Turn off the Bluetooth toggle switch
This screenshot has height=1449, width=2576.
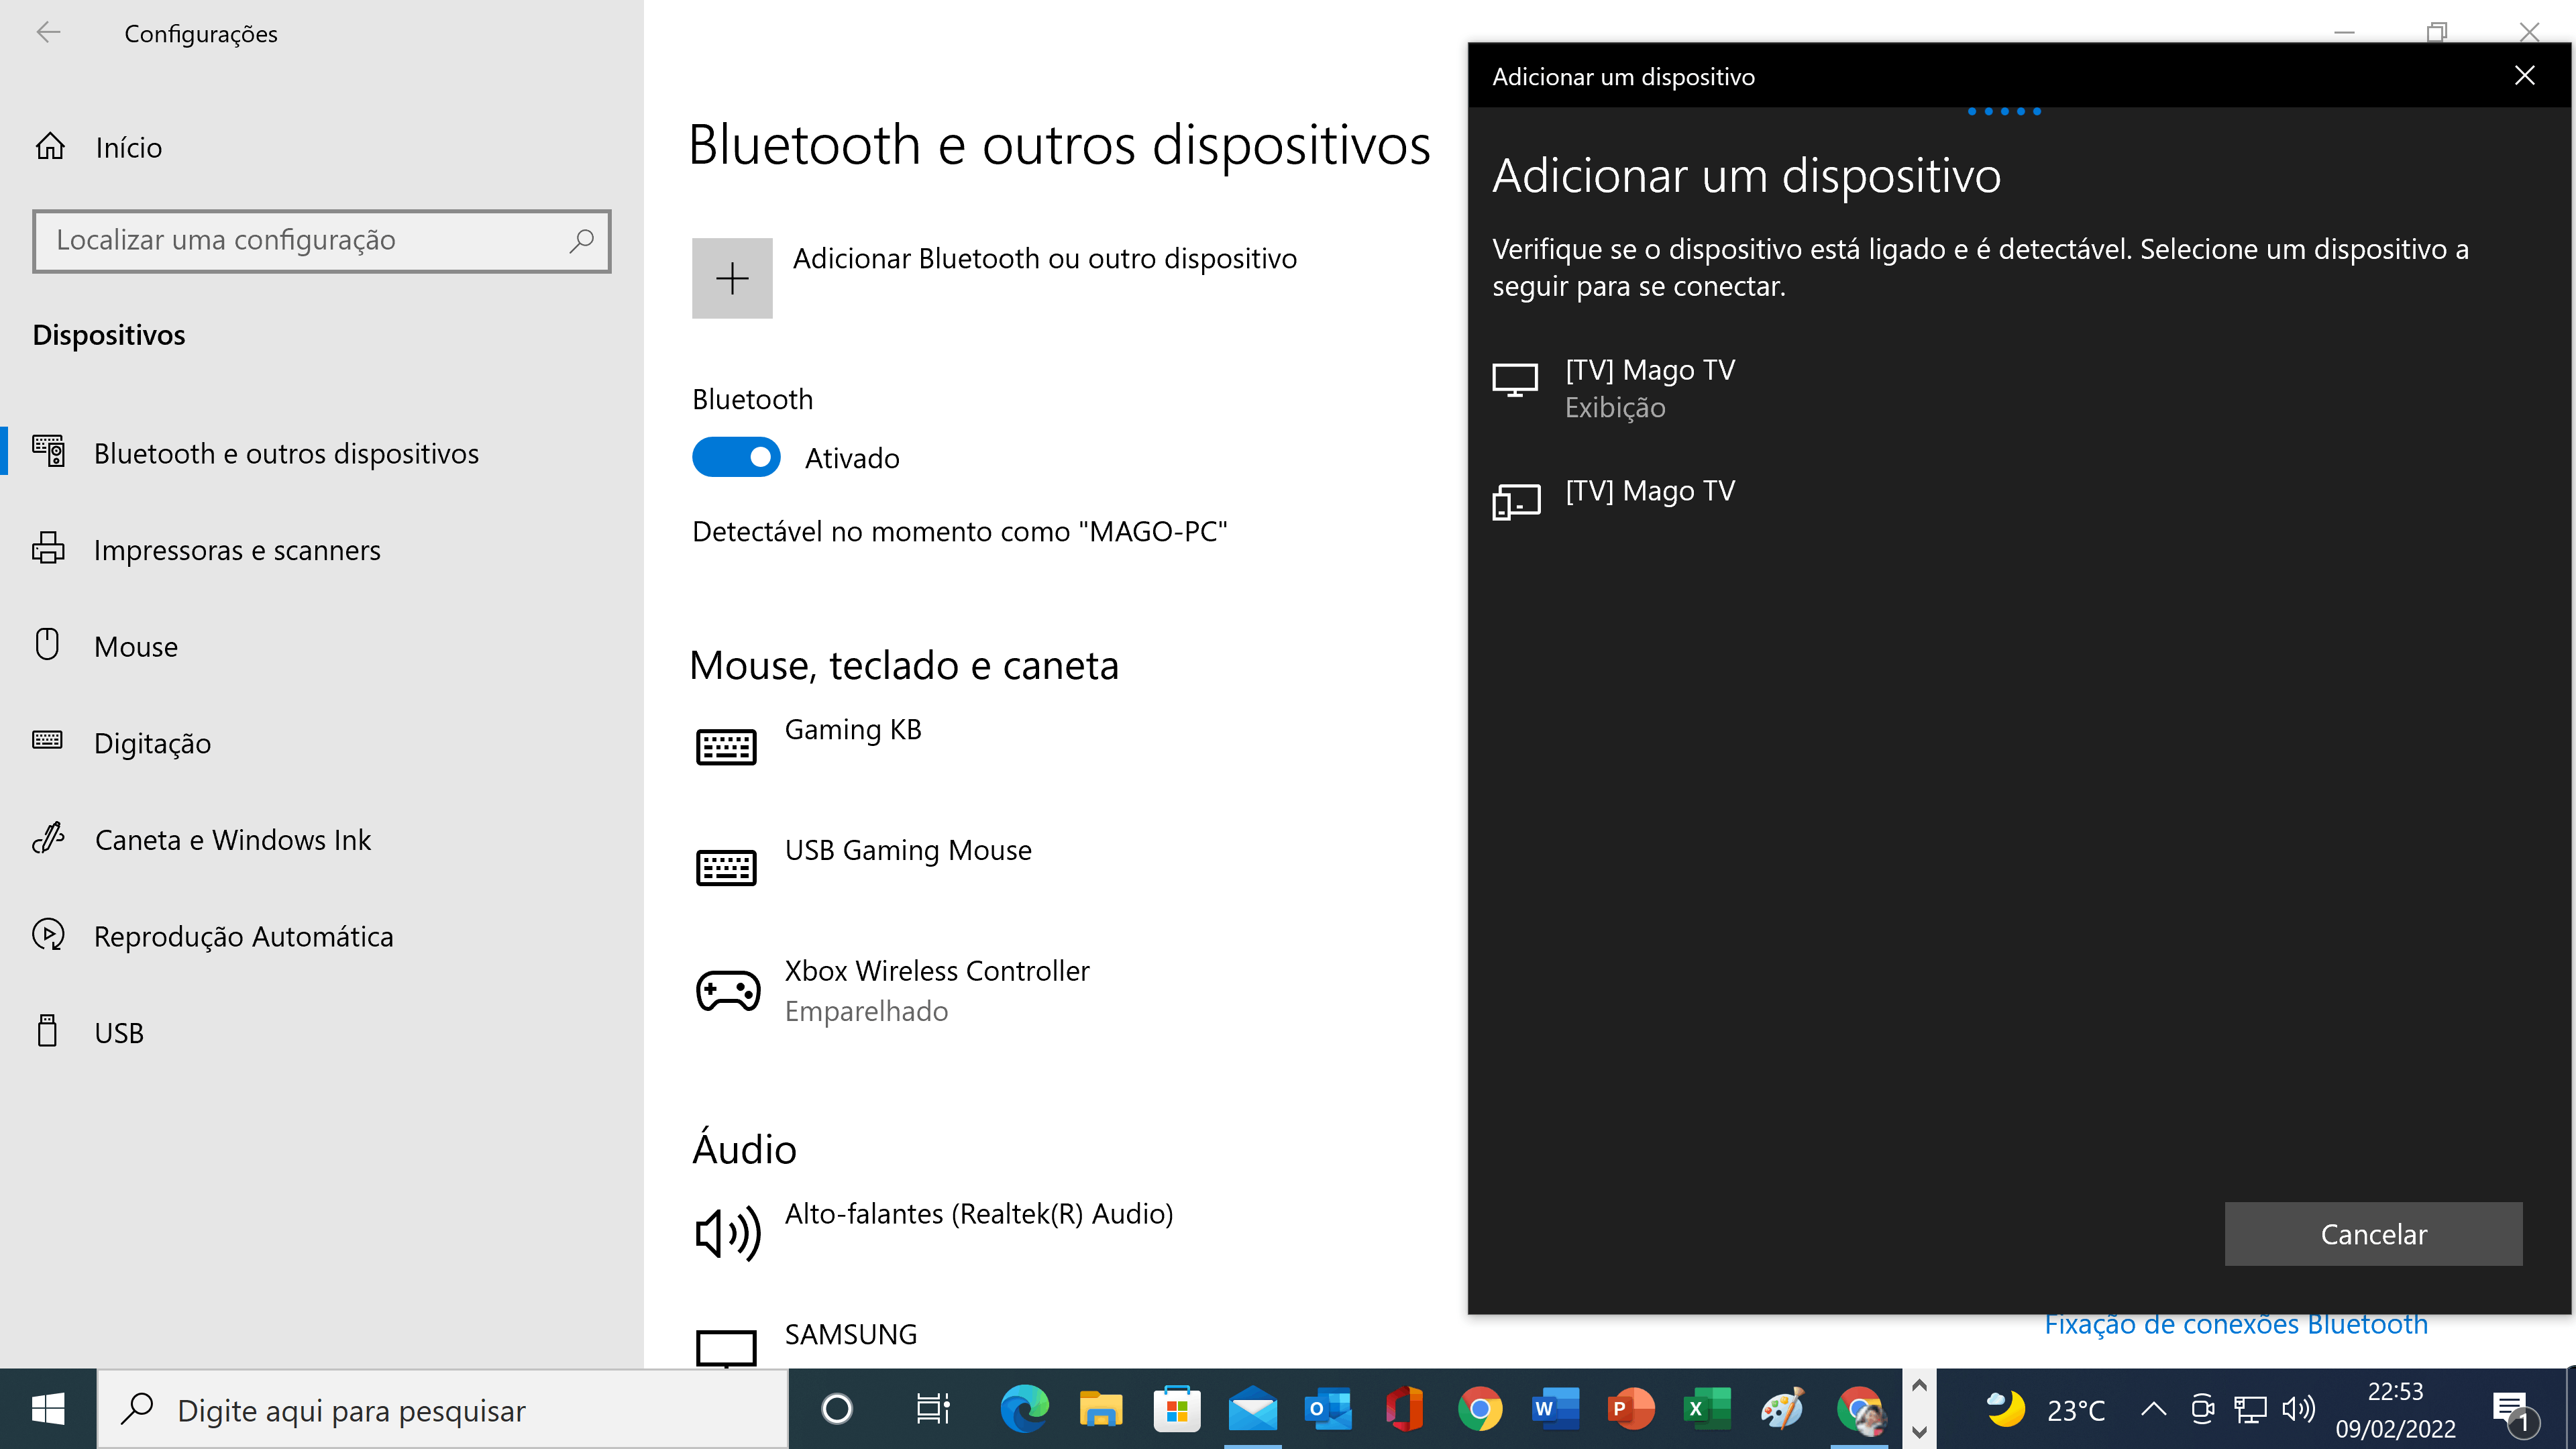pos(736,457)
